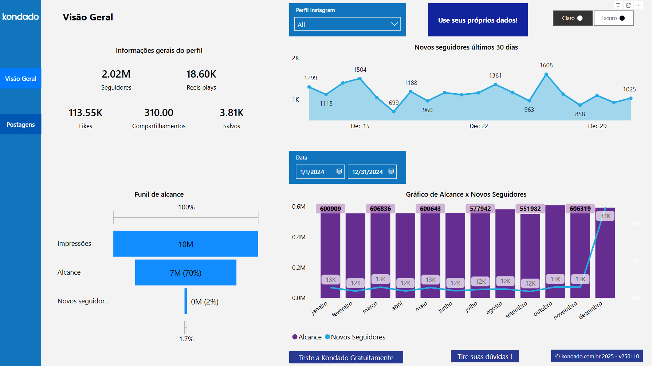The width and height of the screenshot is (652, 366).
Task: Open the more options ellipsis menu
Action: 639,5
